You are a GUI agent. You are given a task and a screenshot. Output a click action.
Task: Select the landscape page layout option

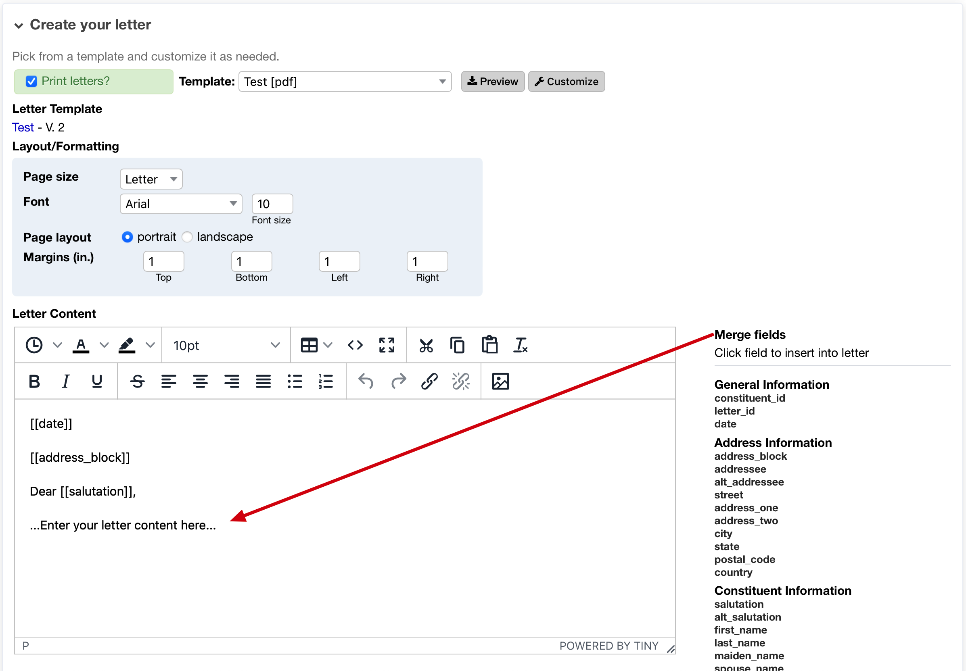(187, 237)
